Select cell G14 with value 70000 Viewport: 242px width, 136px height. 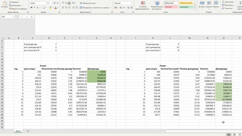pos(97,72)
